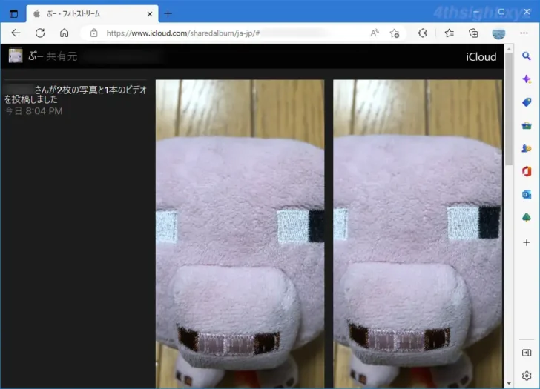This screenshot has width=540, height=389.
Task: Open the Favorites list icon
Action: (x=449, y=33)
